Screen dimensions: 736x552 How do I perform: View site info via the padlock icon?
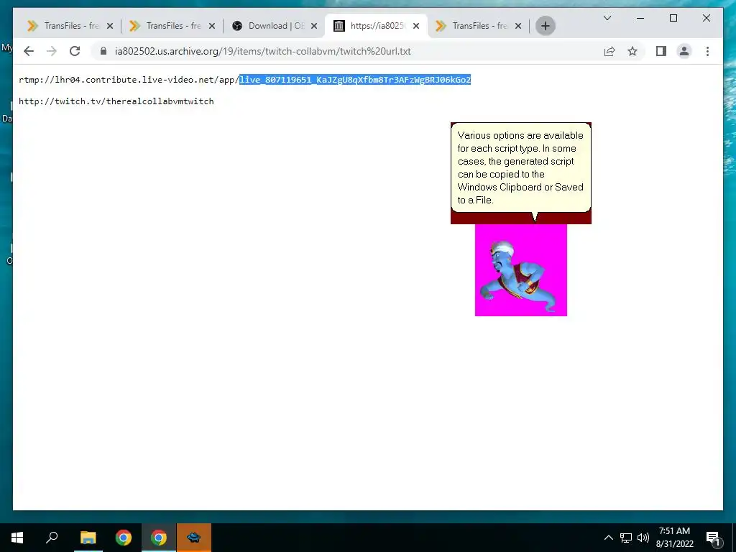click(103, 51)
